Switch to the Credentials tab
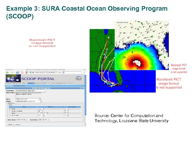Image resolution: width=192 pixels, height=144 pixels. [18, 84]
